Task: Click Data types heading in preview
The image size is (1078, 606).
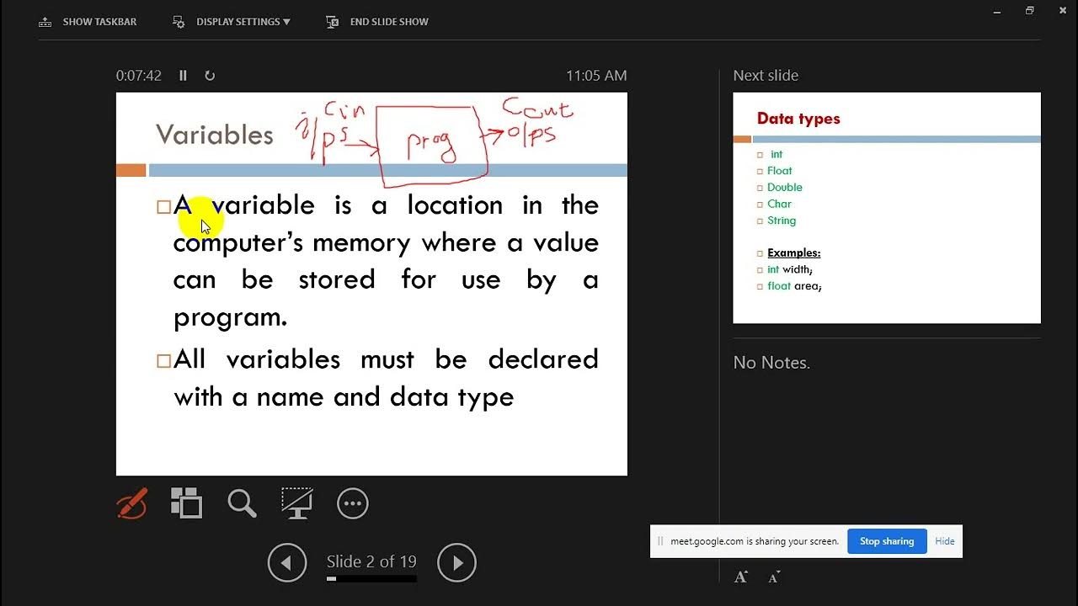Action: point(798,119)
